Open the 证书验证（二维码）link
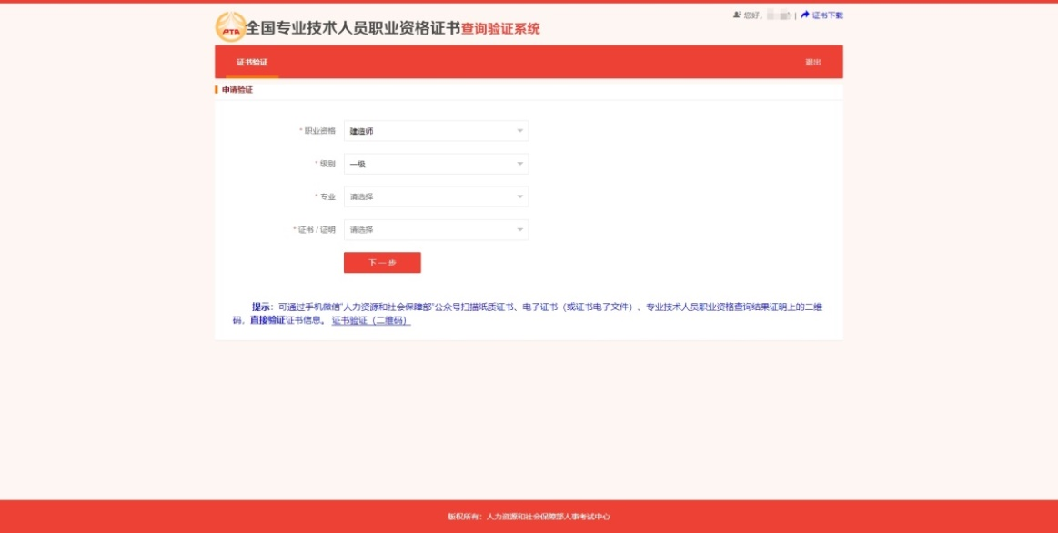Image resolution: width=1058 pixels, height=533 pixels. (x=371, y=321)
